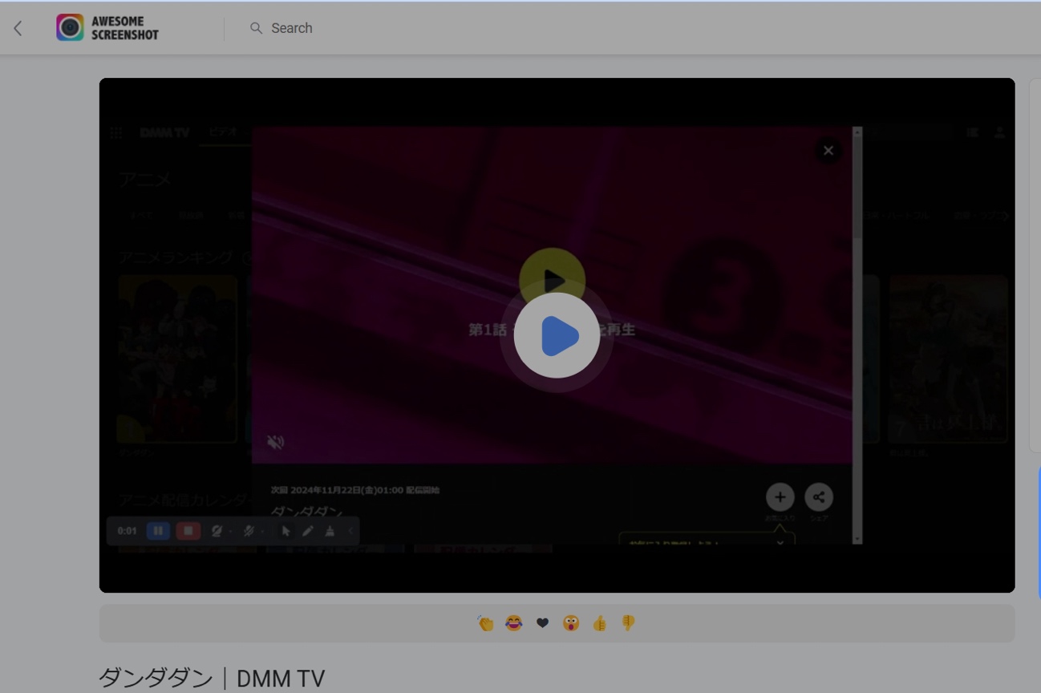Click the magnifier icon in the search bar

point(256,28)
